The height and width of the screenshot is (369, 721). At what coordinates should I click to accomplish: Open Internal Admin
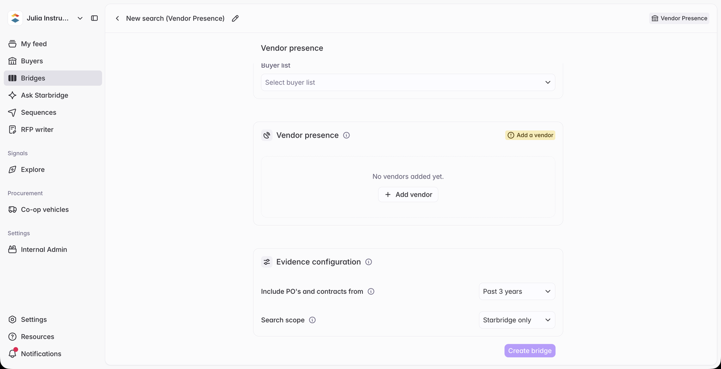point(53,249)
